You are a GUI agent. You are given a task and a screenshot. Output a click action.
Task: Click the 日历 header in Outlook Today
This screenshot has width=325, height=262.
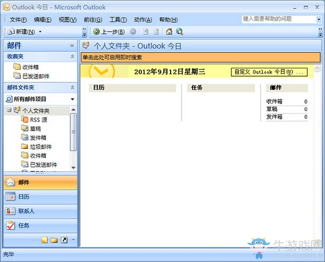(x=132, y=88)
